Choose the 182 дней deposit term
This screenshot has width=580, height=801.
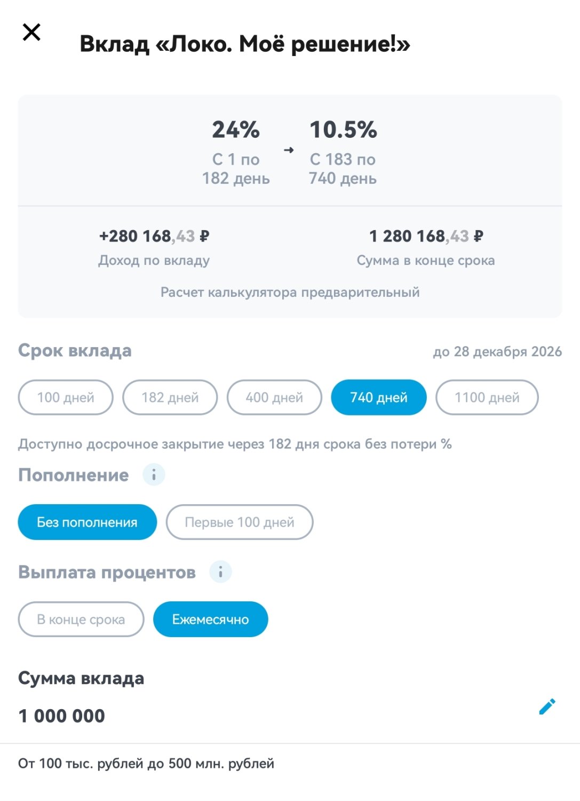(x=170, y=397)
